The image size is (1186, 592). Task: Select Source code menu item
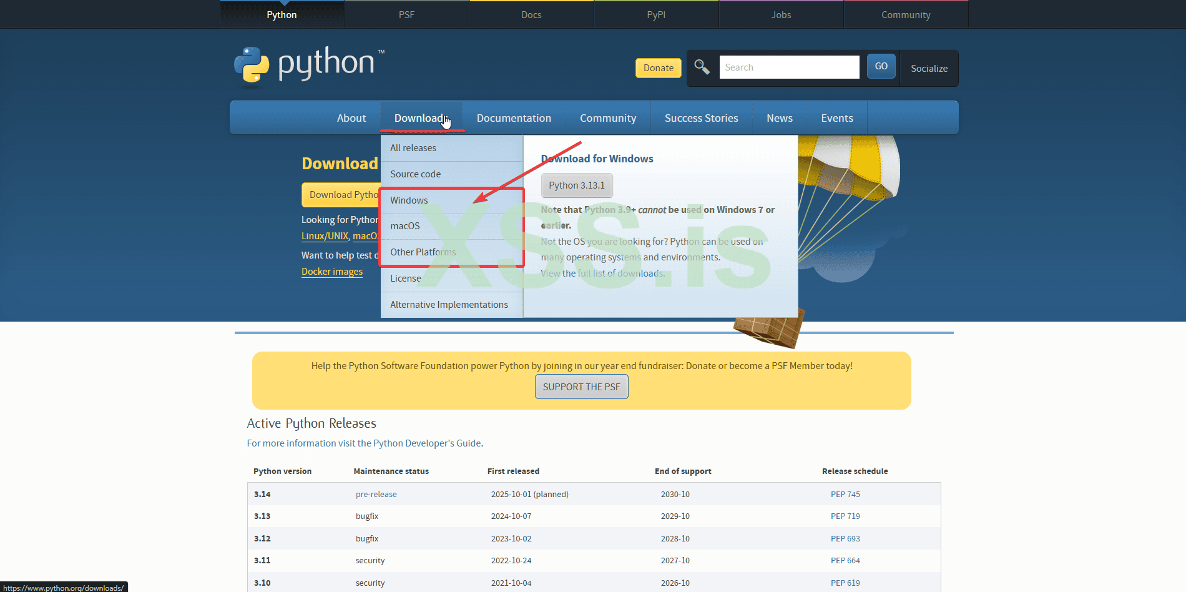click(415, 174)
